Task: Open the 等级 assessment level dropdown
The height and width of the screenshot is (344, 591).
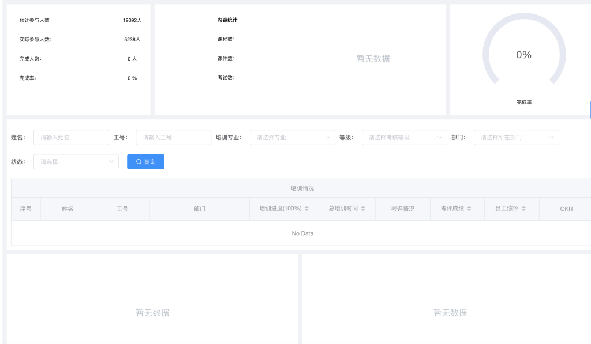Action: click(x=405, y=137)
